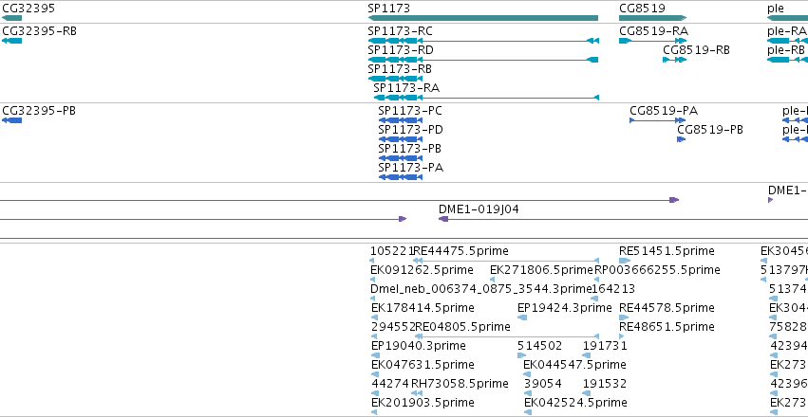Select the SP1173-PA protein label

(411, 168)
